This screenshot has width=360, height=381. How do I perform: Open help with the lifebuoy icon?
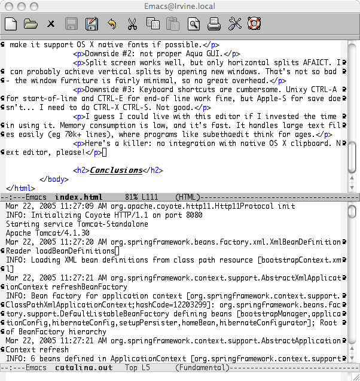(x=254, y=23)
